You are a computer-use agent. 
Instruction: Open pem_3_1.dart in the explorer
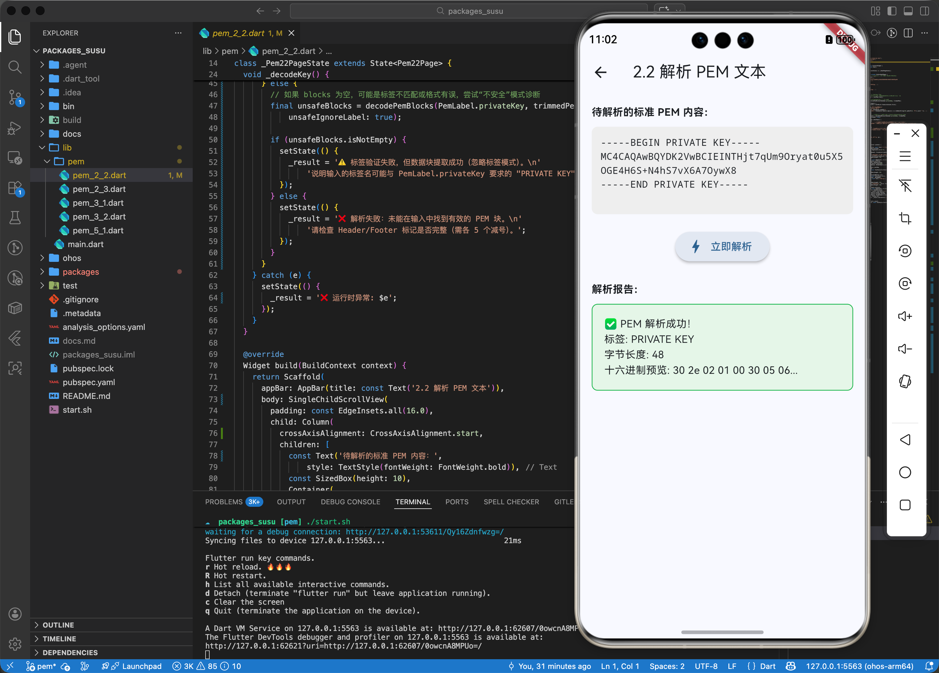coord(98,203)
